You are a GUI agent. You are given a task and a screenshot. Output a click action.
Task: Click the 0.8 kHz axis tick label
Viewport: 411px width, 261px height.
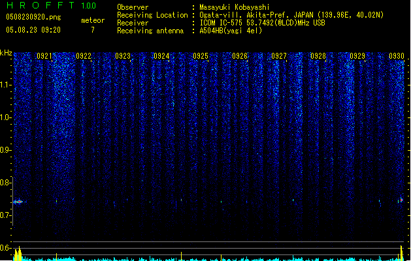click(x=5, y=183)
